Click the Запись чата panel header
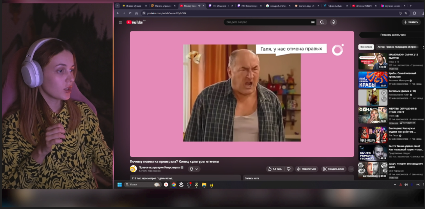This screenshot has height=209, width=425. [298, 178]
